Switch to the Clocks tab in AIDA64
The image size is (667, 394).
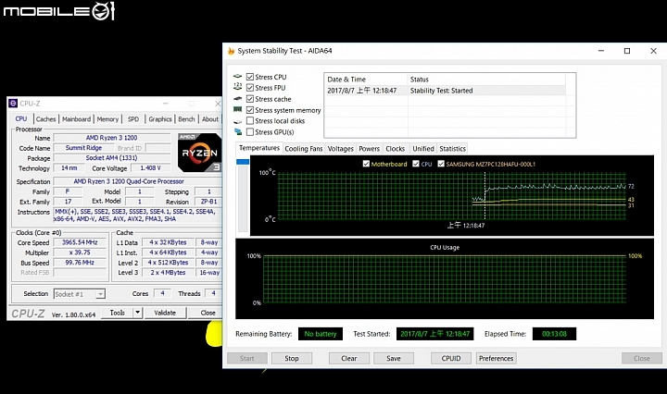(x=396, y=149)
